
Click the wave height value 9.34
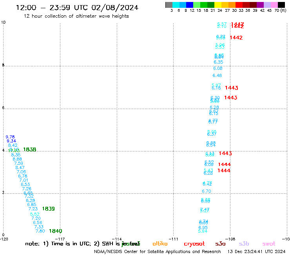[11, 141]
